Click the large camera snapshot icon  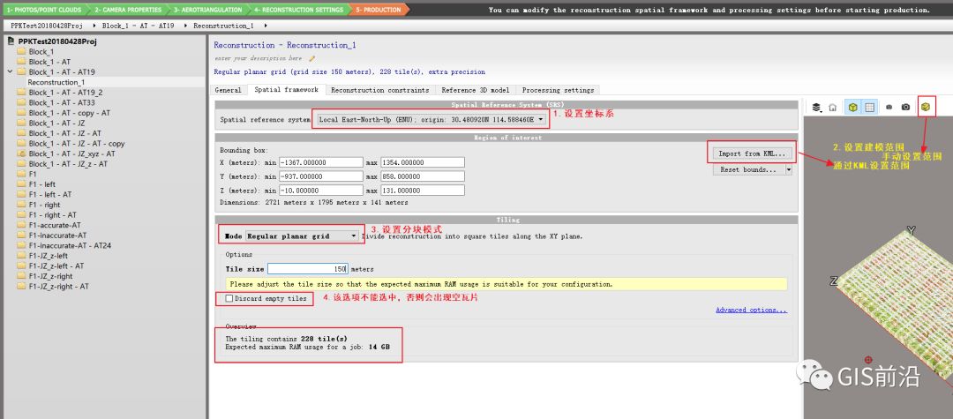[x=905, y=108]
